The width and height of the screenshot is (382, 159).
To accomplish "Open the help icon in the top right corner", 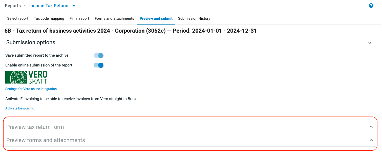I will [x=371, y=5].
